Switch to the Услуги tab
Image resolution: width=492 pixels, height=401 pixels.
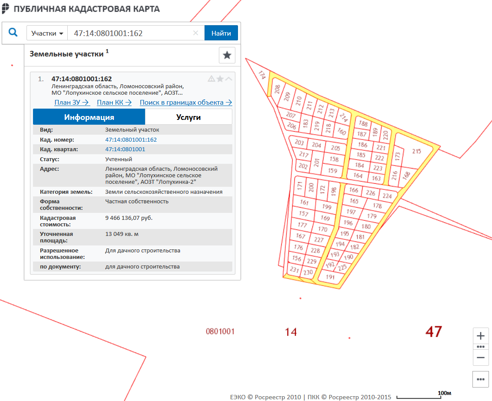pos(188,117)
